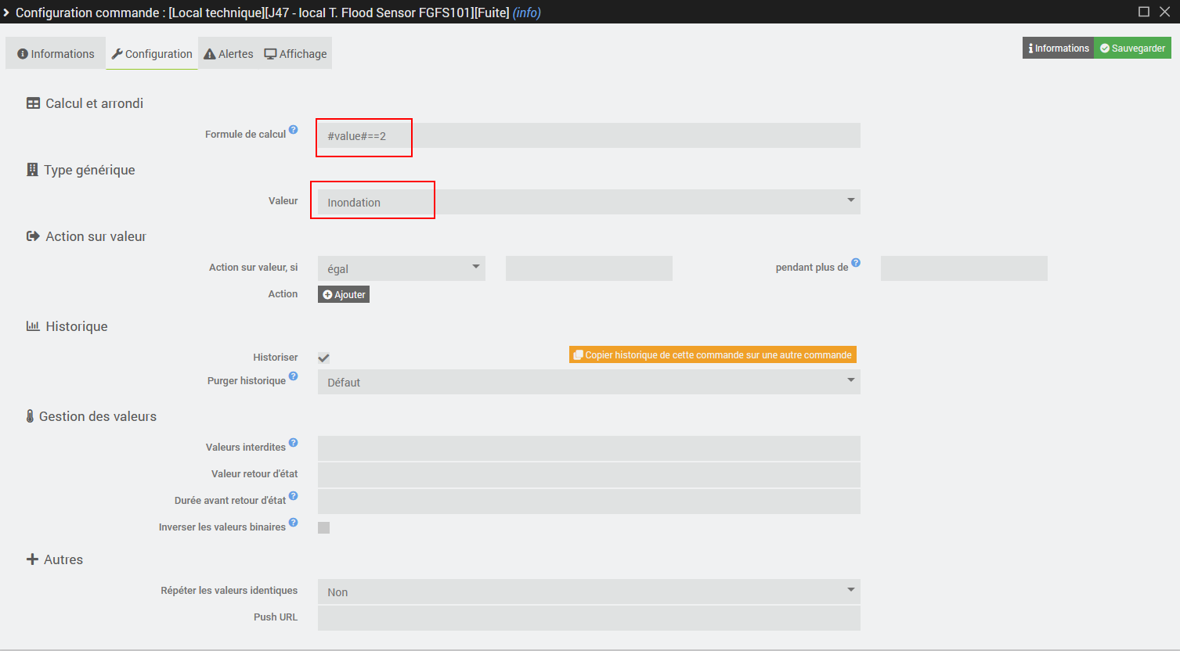Click Ajouter to add an action

[x=344, y=294]
